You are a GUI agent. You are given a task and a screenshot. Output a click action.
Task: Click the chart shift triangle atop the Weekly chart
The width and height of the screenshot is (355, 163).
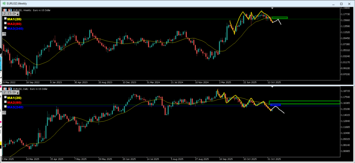tap(272, 8)
